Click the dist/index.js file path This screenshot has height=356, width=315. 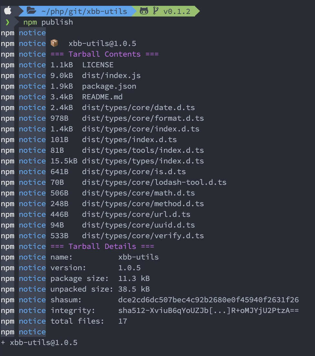coord(111,75)
